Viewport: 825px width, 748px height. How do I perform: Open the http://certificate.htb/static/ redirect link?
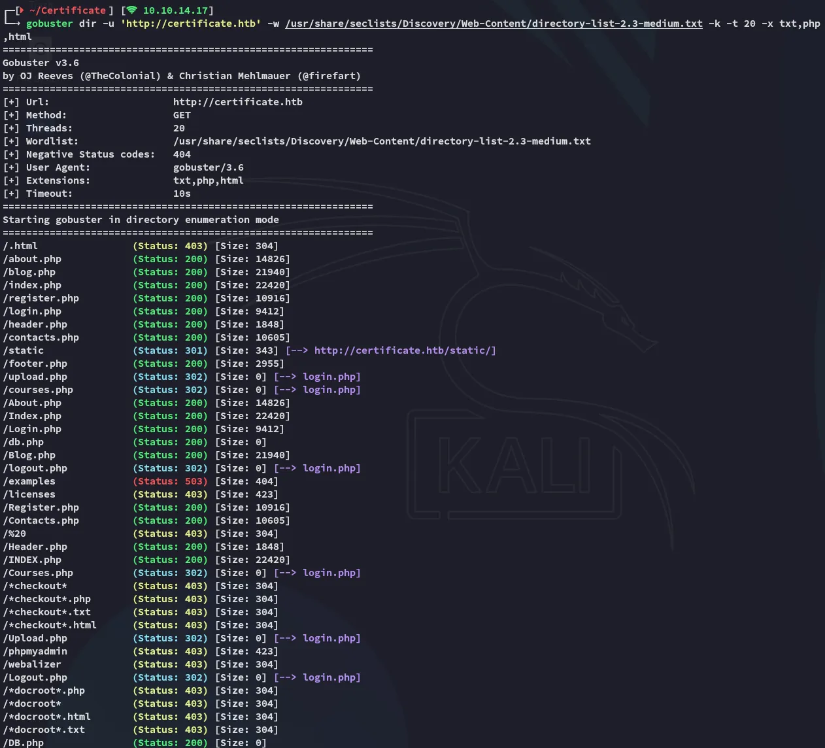pyautogui.click(x=405, y=350)
